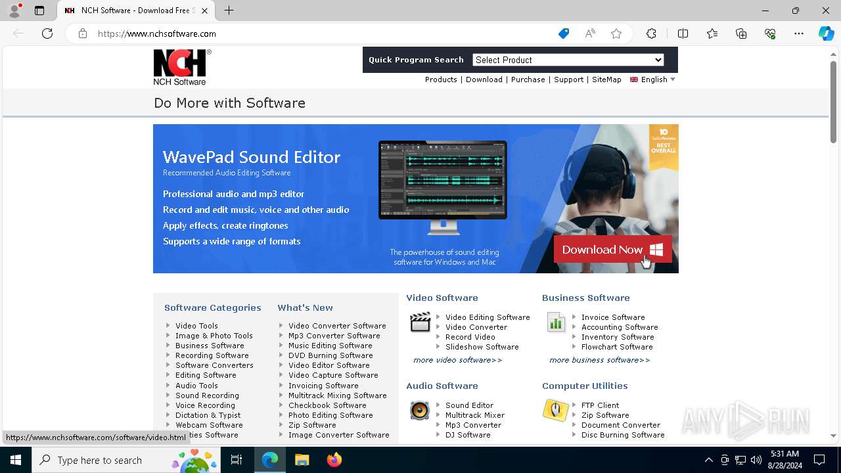Open the Purchase menu link
This screenshot has width=841, height=473.
pos(528,79)
